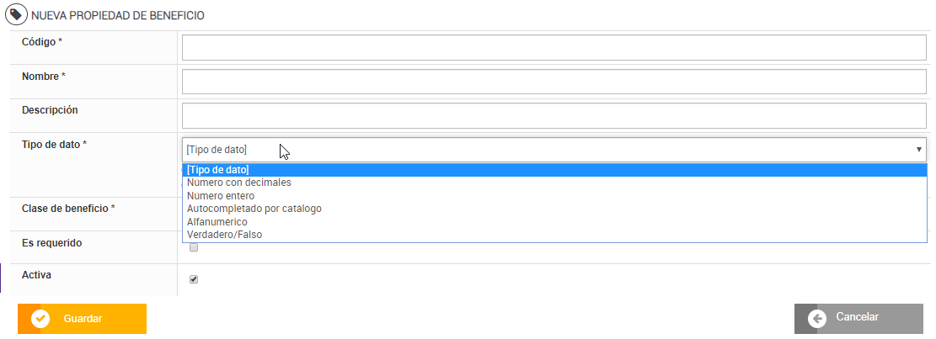Click the Tipo de dato dropdown arrow

point(918,150)
